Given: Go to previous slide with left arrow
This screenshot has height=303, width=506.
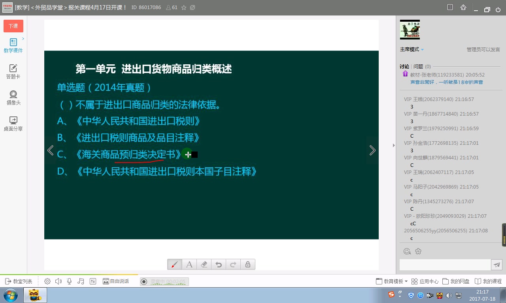Looking at the screenshot, I should [50, 150].
